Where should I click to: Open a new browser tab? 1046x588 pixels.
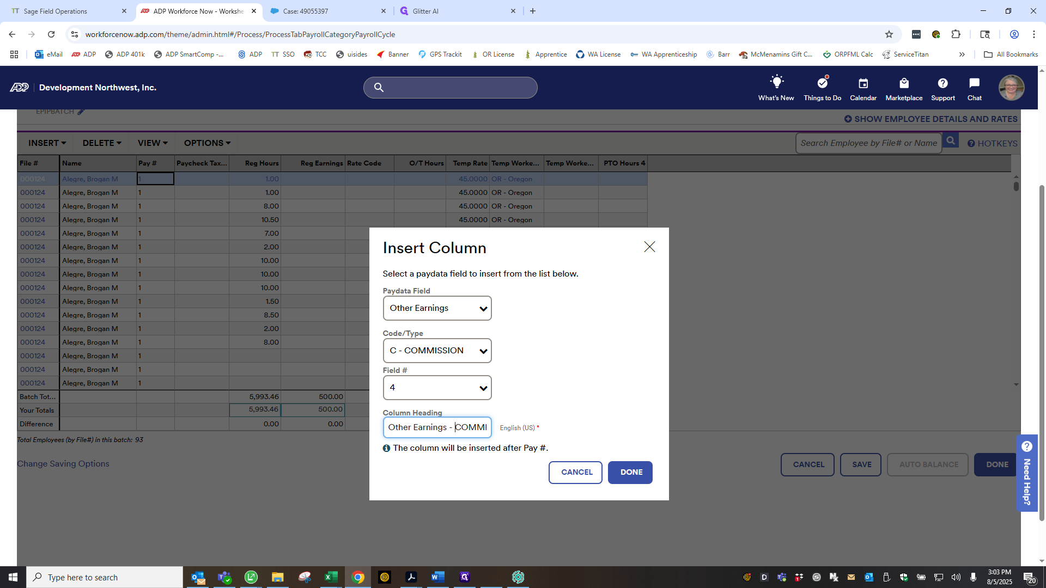pos(533,11)
